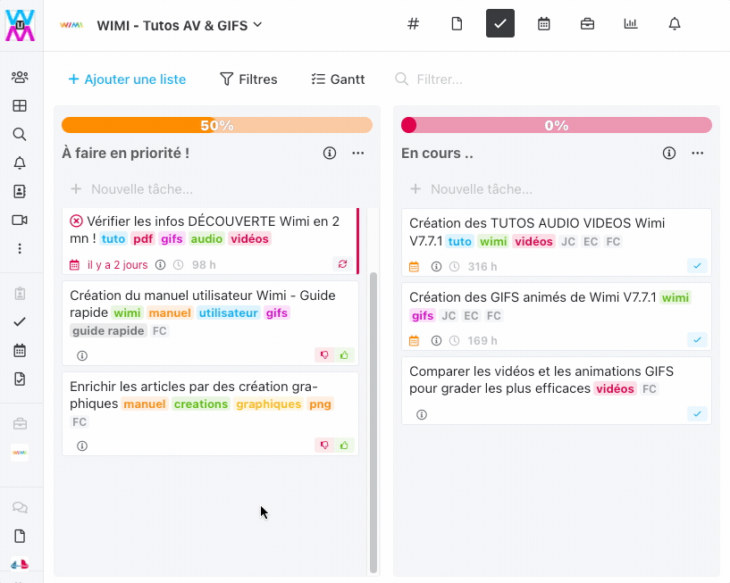Open the Wimi workspace thumbnail in sidebar
The width and height of the screenshot is (730, 583).
tap(20, 453)
